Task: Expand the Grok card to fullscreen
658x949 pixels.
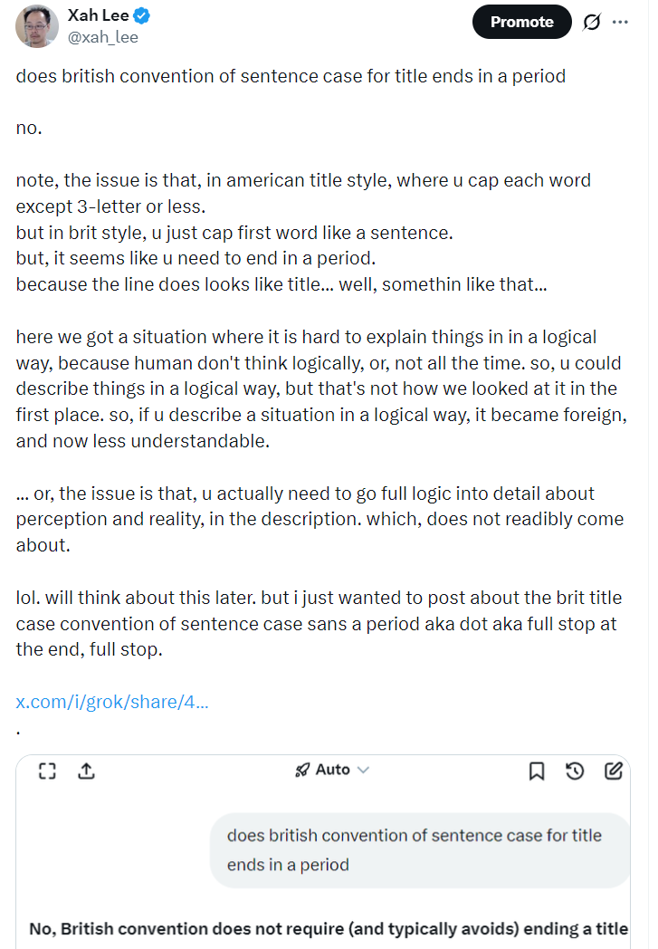Action: click(48, 771)
